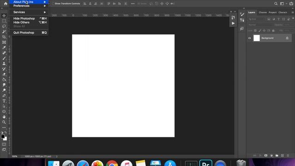Viewport: 295px width, 166px height.
Task: Click the Background layer lock icon
Action: pos(287,38)
